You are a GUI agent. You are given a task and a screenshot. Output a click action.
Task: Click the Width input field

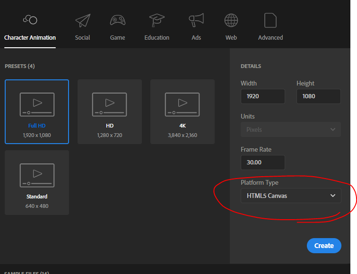coord(263,96)
